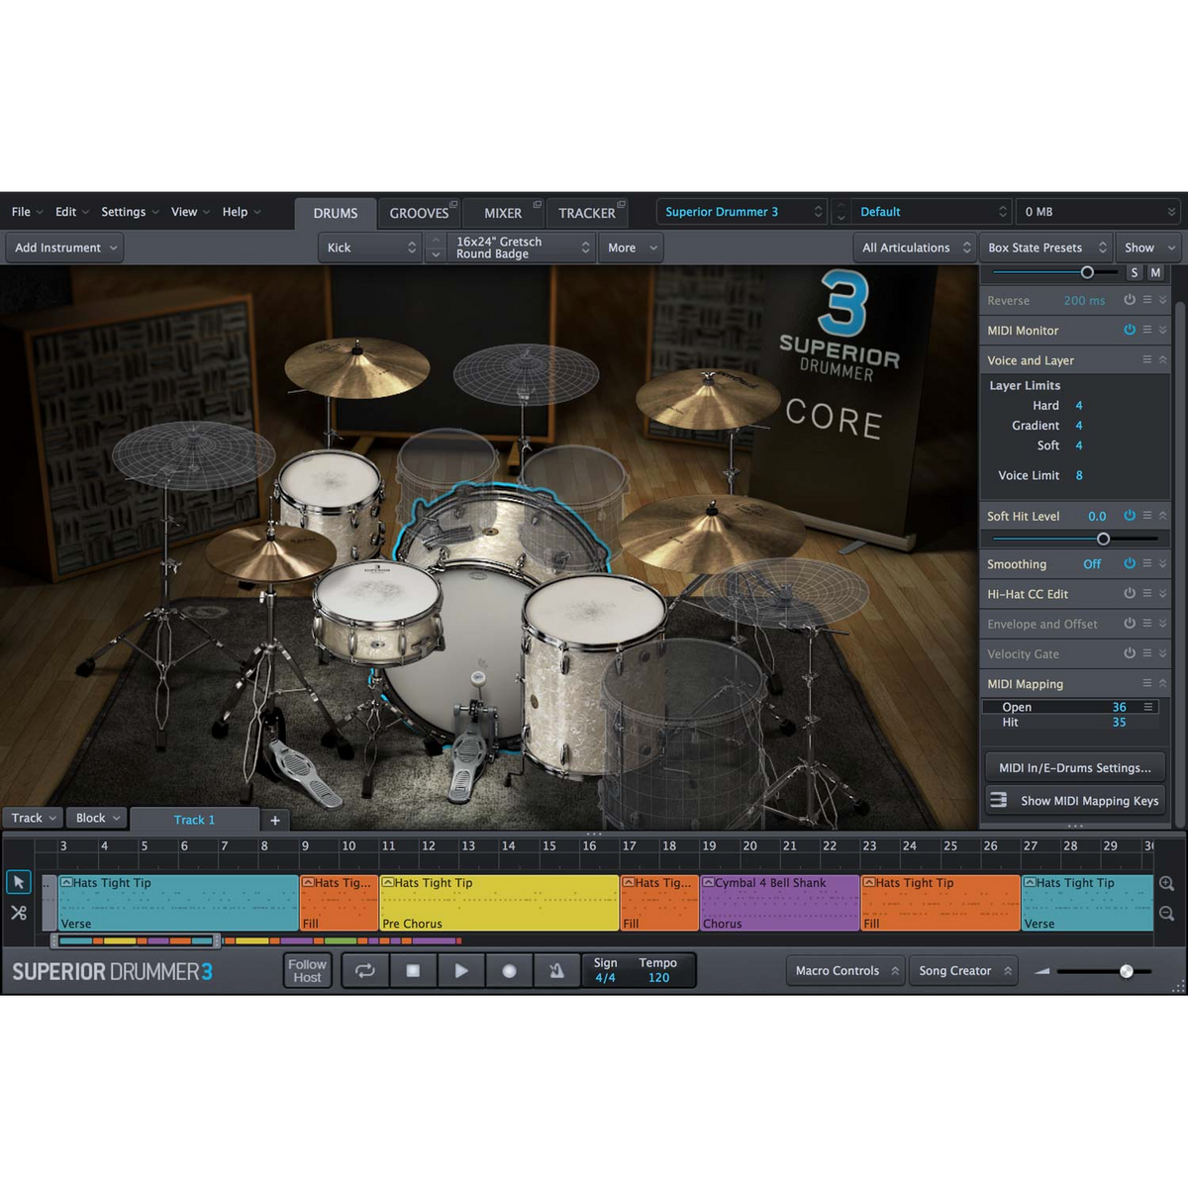
Task: Switch to the GROOVES tab
Action: click(419, 212)
